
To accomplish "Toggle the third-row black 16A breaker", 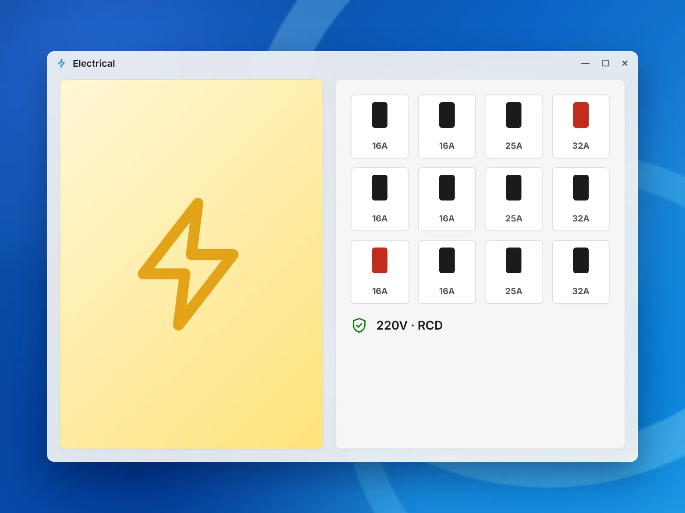I will point(447,272).
